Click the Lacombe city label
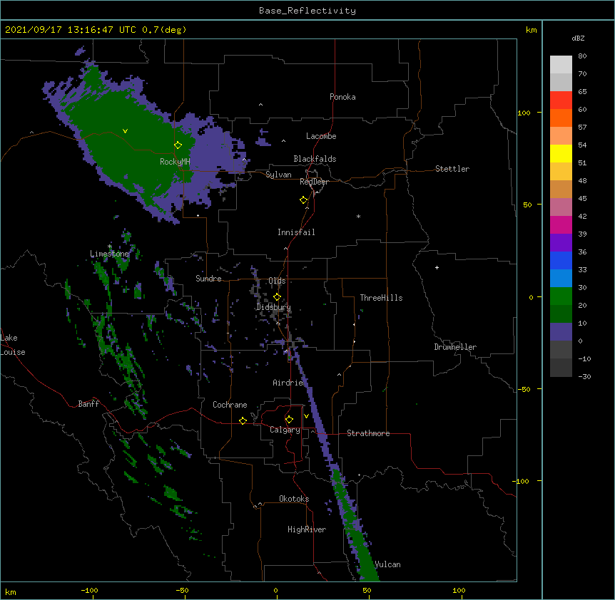Screen dimensions: 615x600 click(321, 136)
